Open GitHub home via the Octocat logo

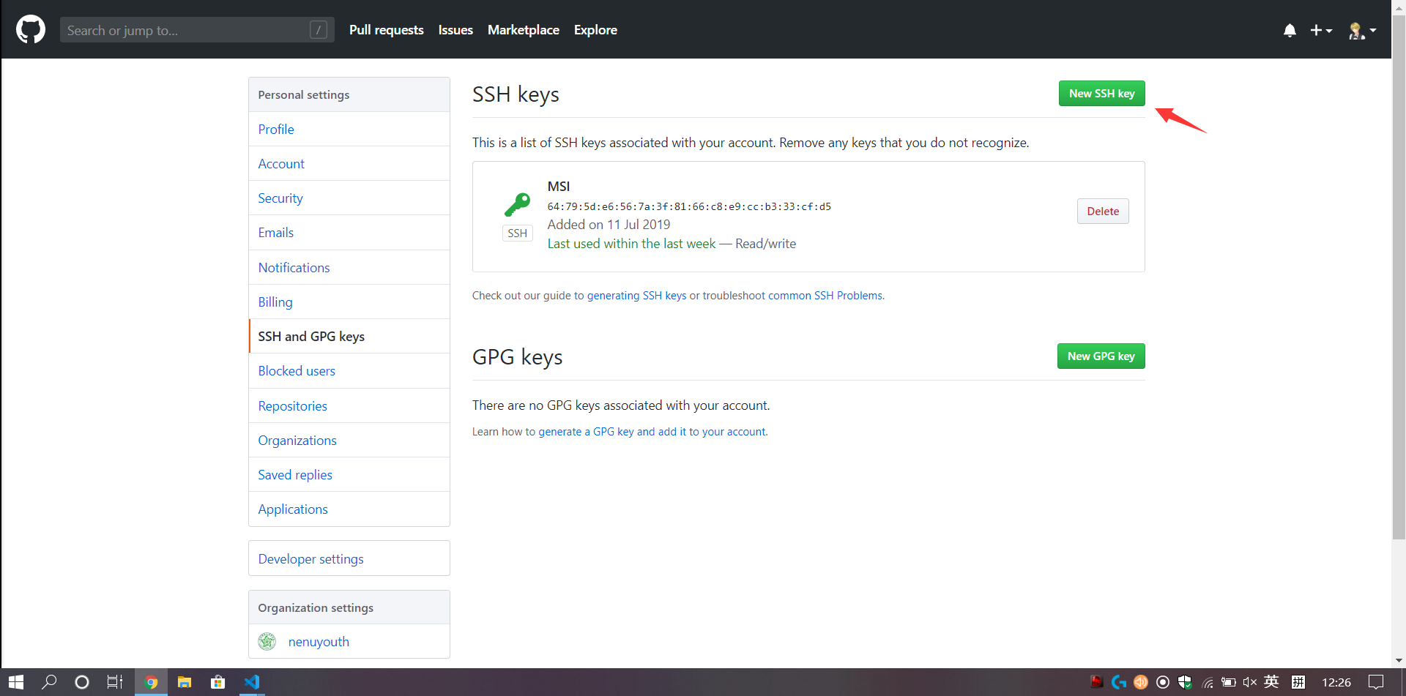point(30,29)
